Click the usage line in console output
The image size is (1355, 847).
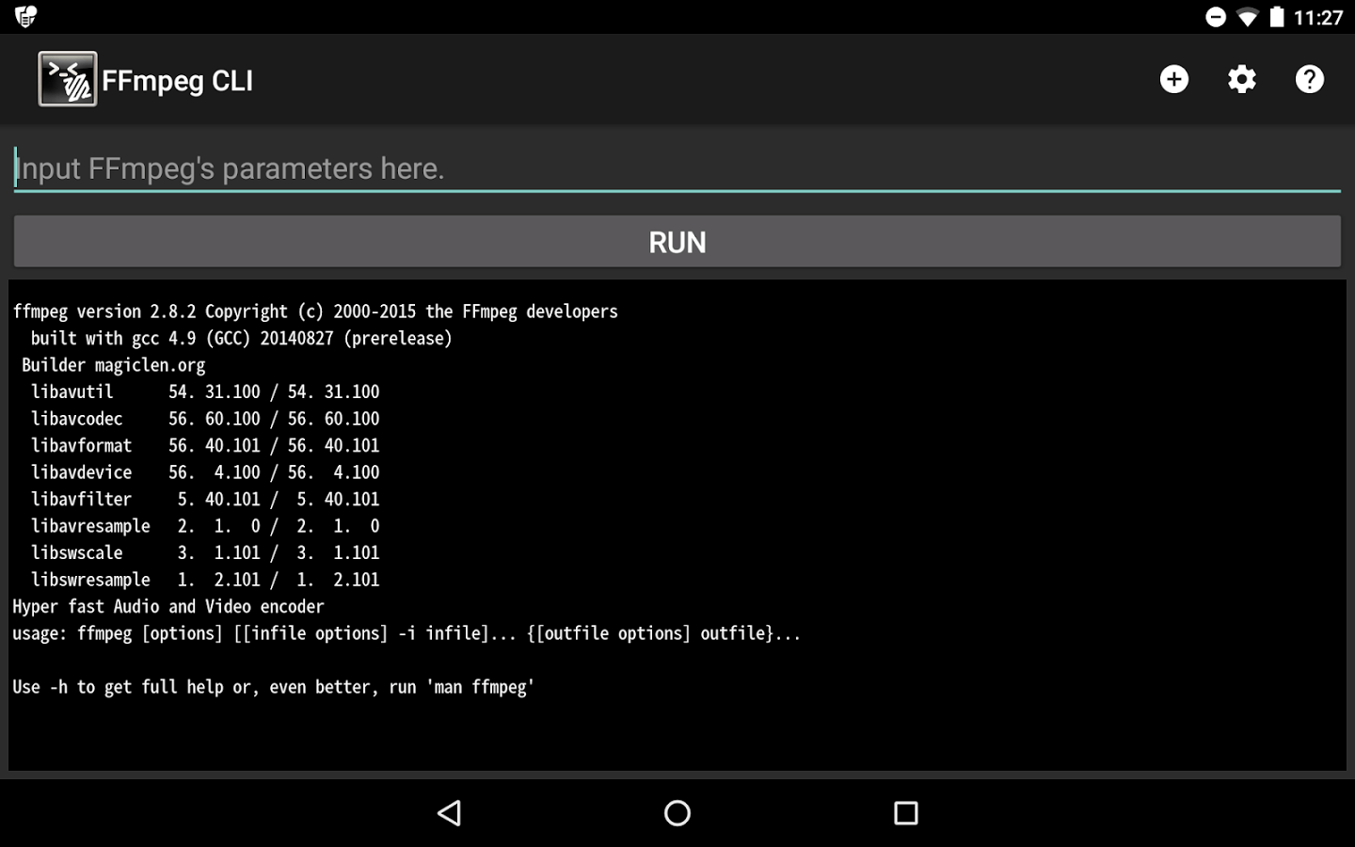(x=405, y=632)
